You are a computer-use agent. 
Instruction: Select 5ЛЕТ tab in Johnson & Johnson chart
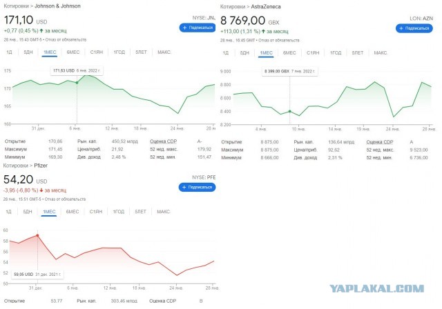pos(141,52)
